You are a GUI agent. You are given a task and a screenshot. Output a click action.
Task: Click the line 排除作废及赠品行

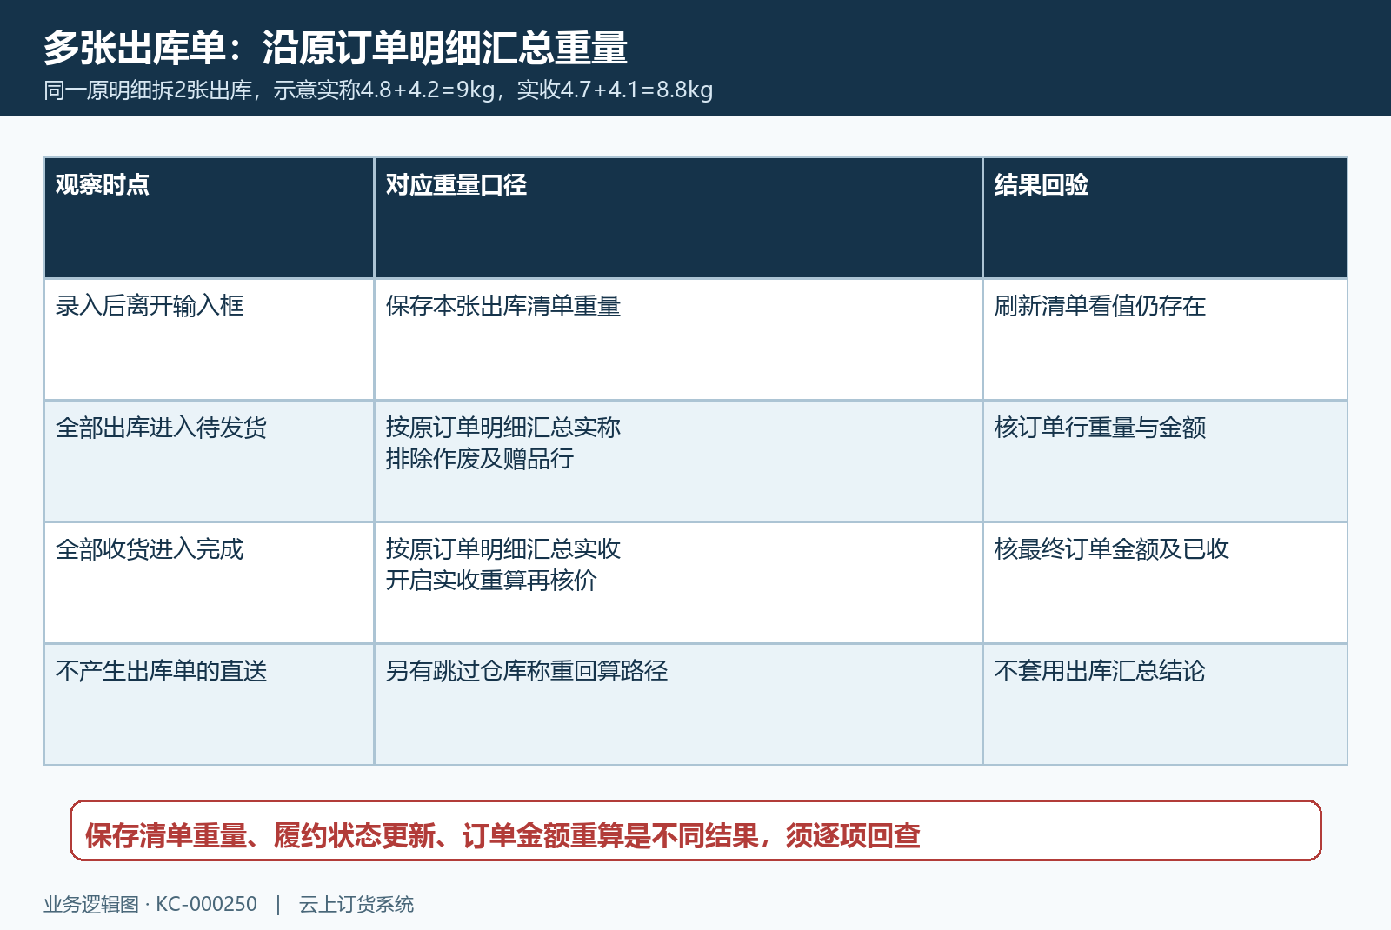click(480, 459)
